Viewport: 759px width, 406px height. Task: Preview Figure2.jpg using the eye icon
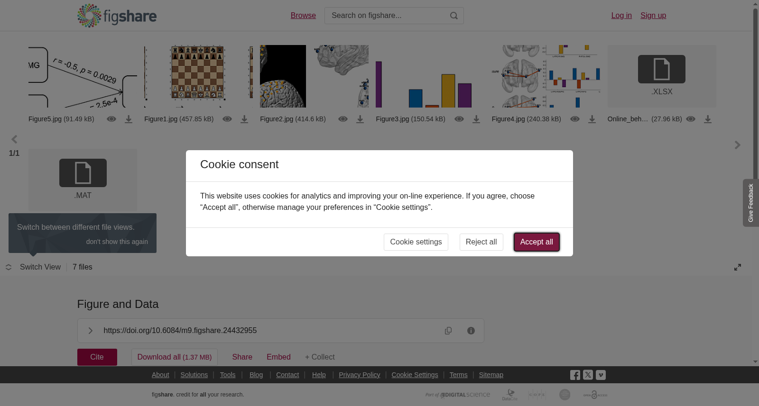343,119
